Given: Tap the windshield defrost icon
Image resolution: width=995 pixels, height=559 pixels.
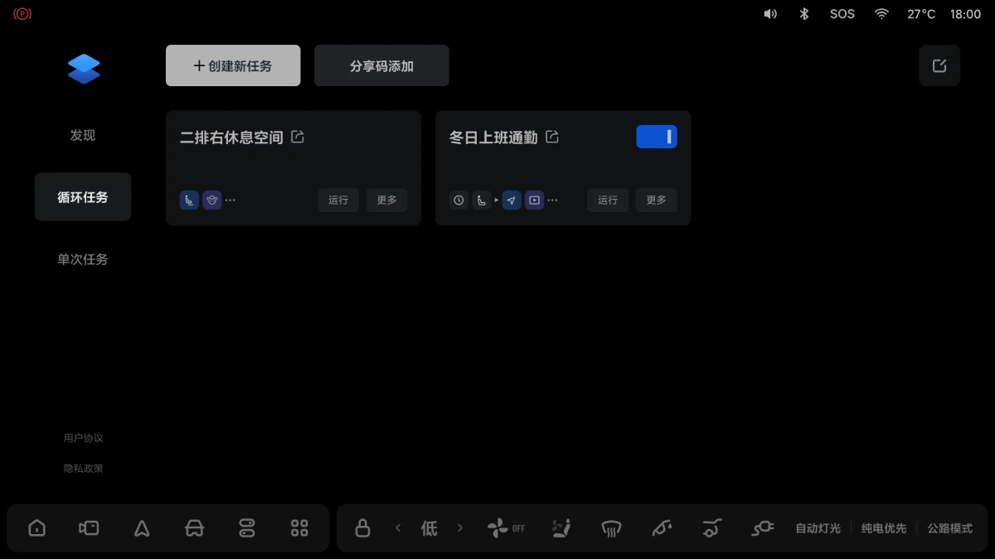Looking at the screenshot, I should tap(611, 528).
